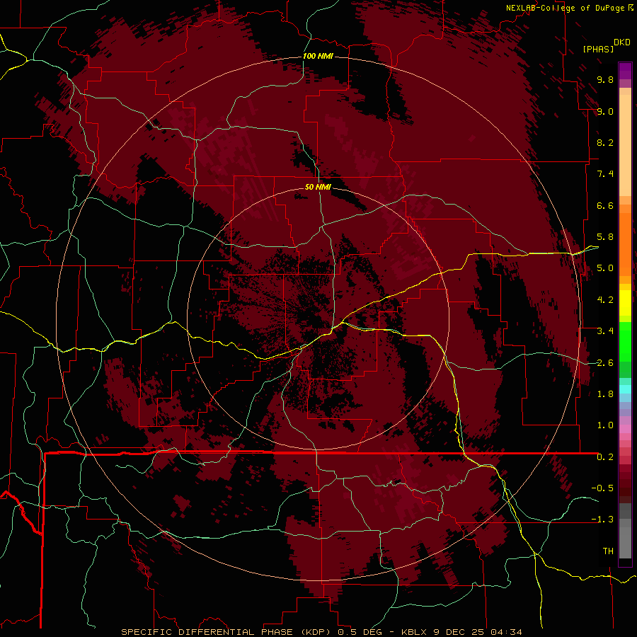The width and height of the screenshot is (637, 637).
Task: Click the pink segment of the color bar
Action: click(x=625, y=429)
